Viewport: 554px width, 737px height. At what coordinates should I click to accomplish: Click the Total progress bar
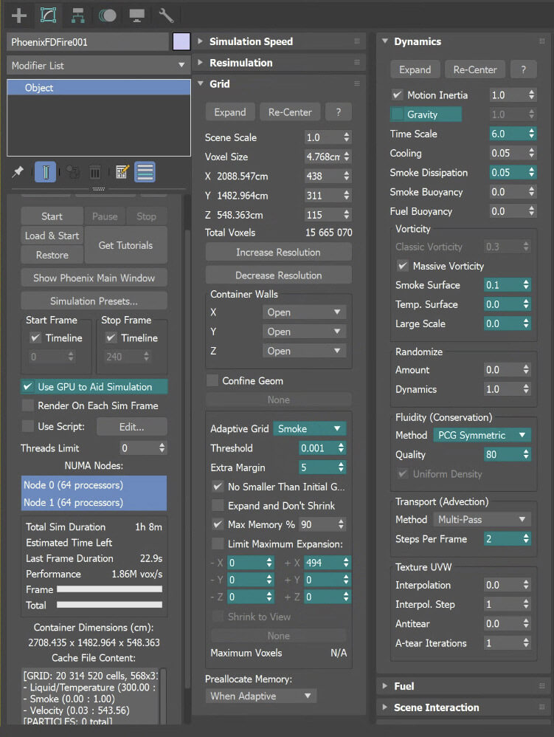tap(109, 605)
